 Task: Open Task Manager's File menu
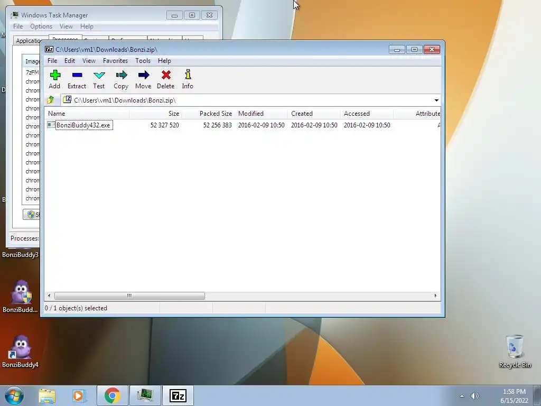tap(18, 26)
